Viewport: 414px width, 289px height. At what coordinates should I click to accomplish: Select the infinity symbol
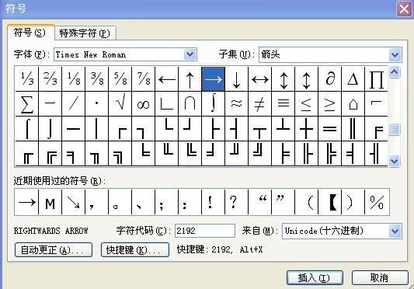coord(144,104)
